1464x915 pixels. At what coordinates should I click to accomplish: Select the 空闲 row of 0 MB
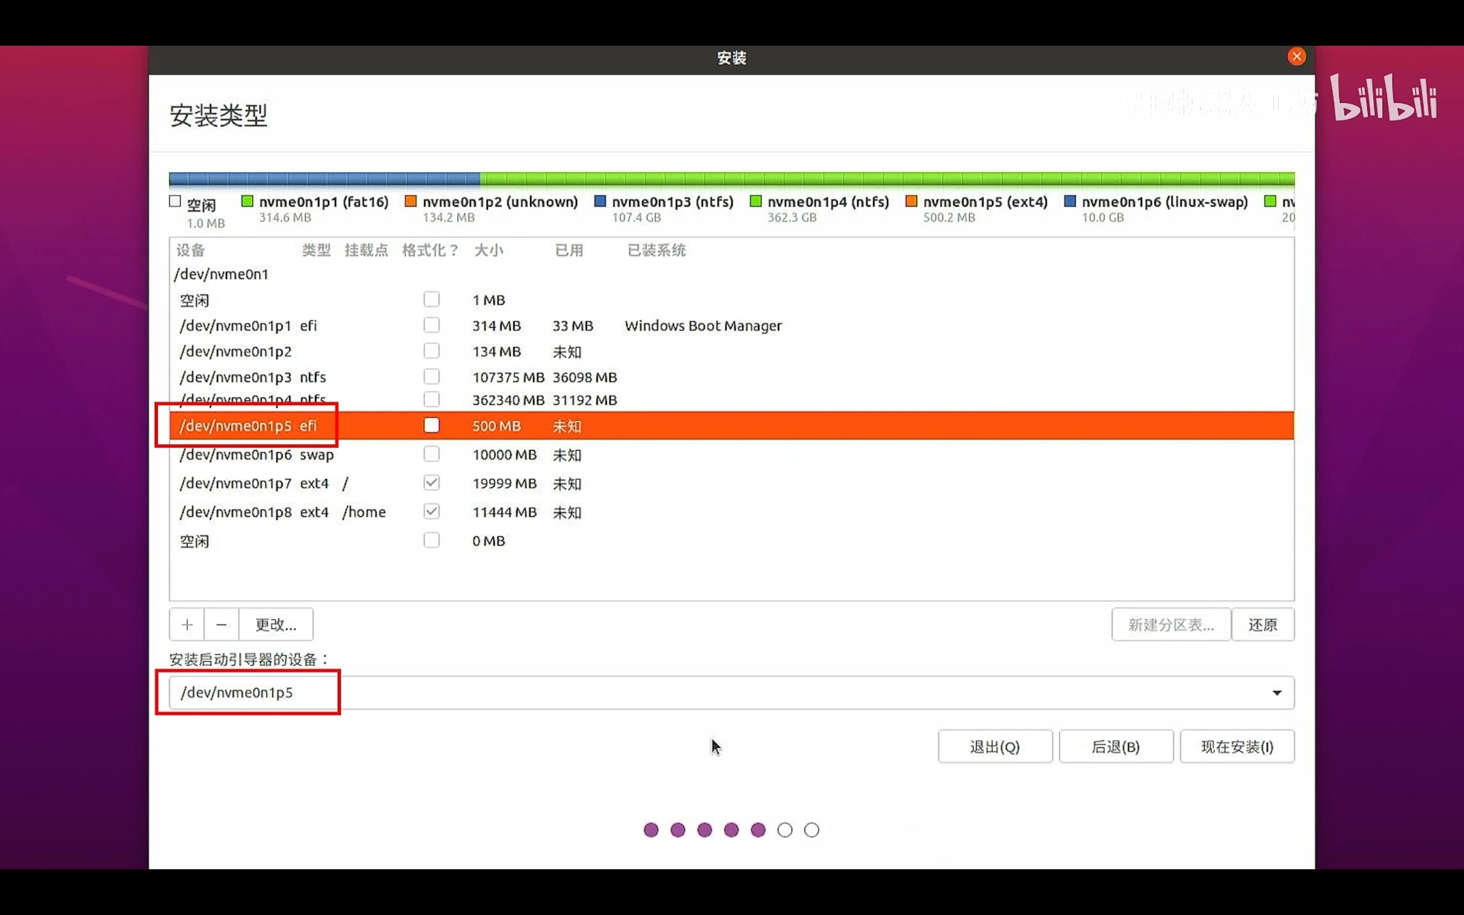coord(731,541)
